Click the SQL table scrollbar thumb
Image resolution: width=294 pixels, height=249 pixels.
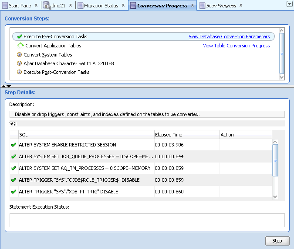coord(275,160)
